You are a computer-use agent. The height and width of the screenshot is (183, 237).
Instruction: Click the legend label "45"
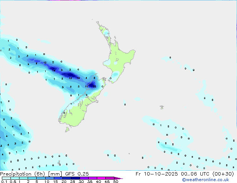click(107, 182)
